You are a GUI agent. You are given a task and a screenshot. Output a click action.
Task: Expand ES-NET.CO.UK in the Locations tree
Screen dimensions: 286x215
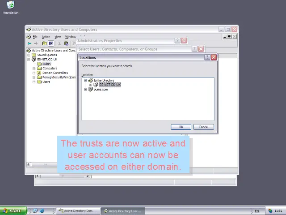click(91, 85)
